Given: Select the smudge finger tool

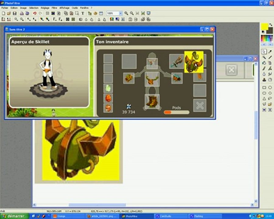Looking at the screenshot, I should (270, 74).
